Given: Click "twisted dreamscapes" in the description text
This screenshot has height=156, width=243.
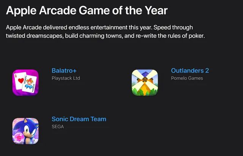Looking at the screenshot, I should pos(35,36).
